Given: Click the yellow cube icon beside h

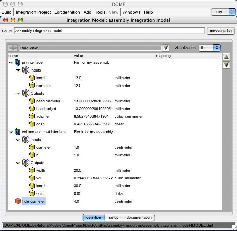Looking at the screenshot, I should pyautogui.click(x=32, y=155).
